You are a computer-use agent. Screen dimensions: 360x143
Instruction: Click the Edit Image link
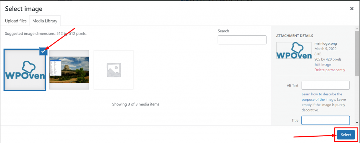[x=323, y=64]
